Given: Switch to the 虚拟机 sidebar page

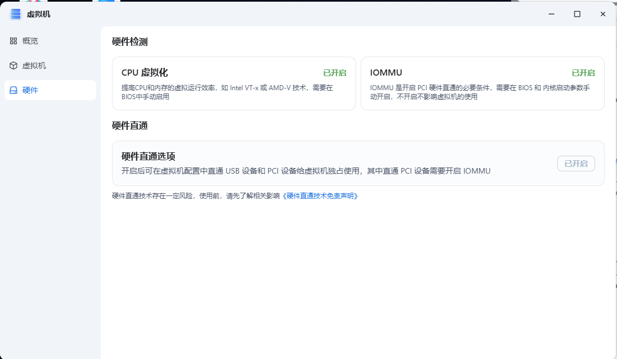Looking at the screenshot, I should (x=34, y=66).
